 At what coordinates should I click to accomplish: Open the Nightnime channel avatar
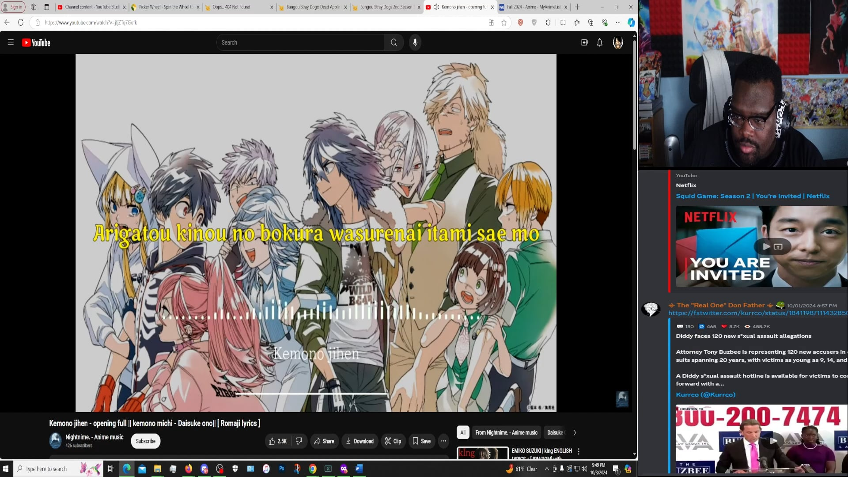coord(56,440)
